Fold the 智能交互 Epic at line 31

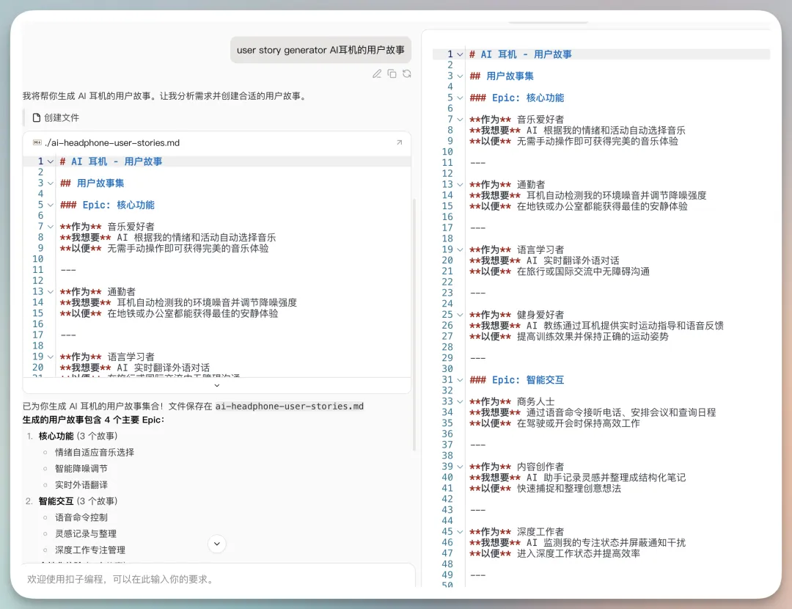(460, 380)
